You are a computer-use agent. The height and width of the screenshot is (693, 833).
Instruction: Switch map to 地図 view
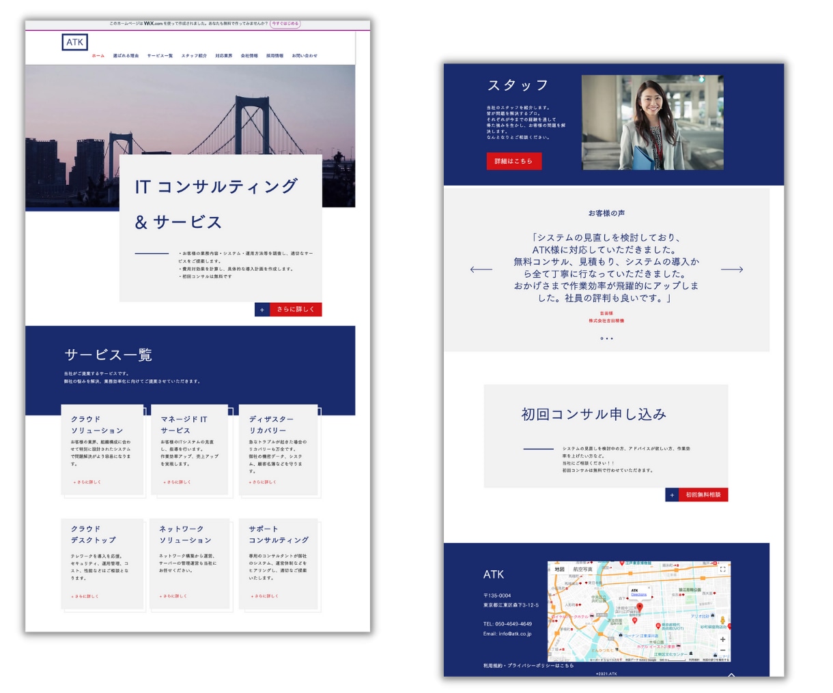click(559, 569)
